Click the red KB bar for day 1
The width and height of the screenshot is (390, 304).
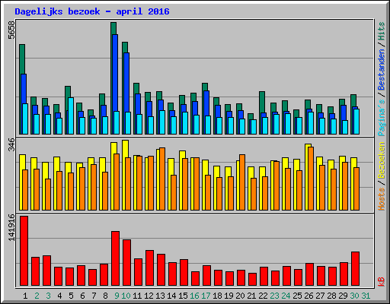pos(24,251)
